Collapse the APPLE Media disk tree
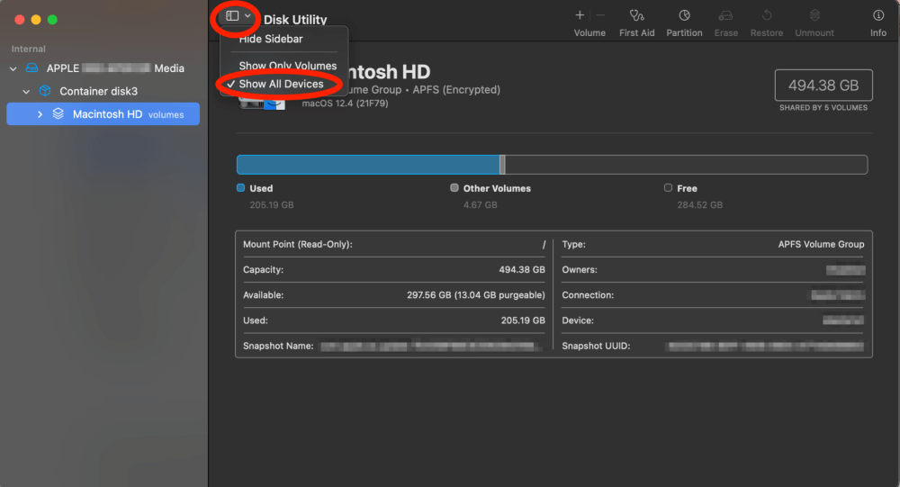Viewport: 900px width, 487px height. click(x=13, y=68)
